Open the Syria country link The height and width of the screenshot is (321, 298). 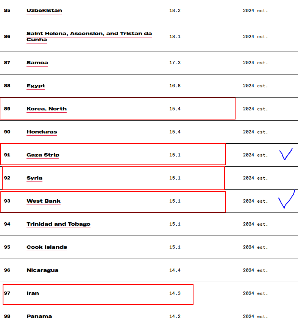(x=34, y=178)
